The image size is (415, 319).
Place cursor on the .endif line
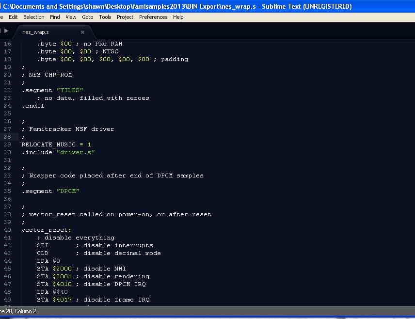33,106
